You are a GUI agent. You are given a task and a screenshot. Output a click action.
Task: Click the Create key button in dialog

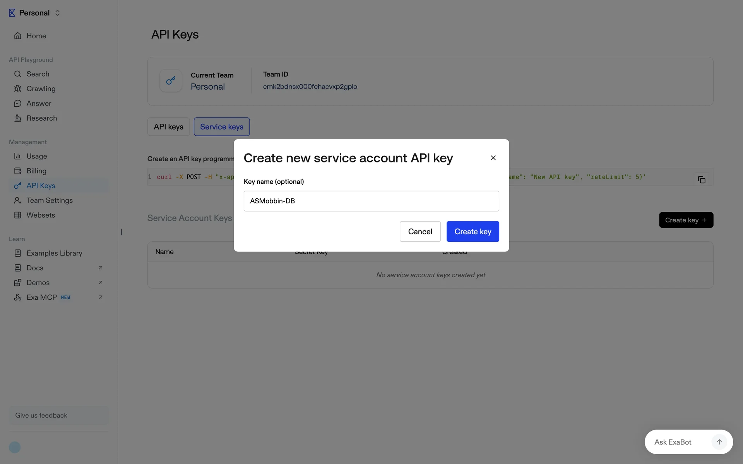click(x=473, y=232)
